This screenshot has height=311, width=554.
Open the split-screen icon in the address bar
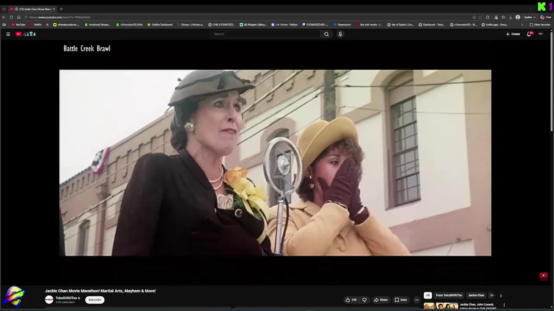(x=474, y=17)
